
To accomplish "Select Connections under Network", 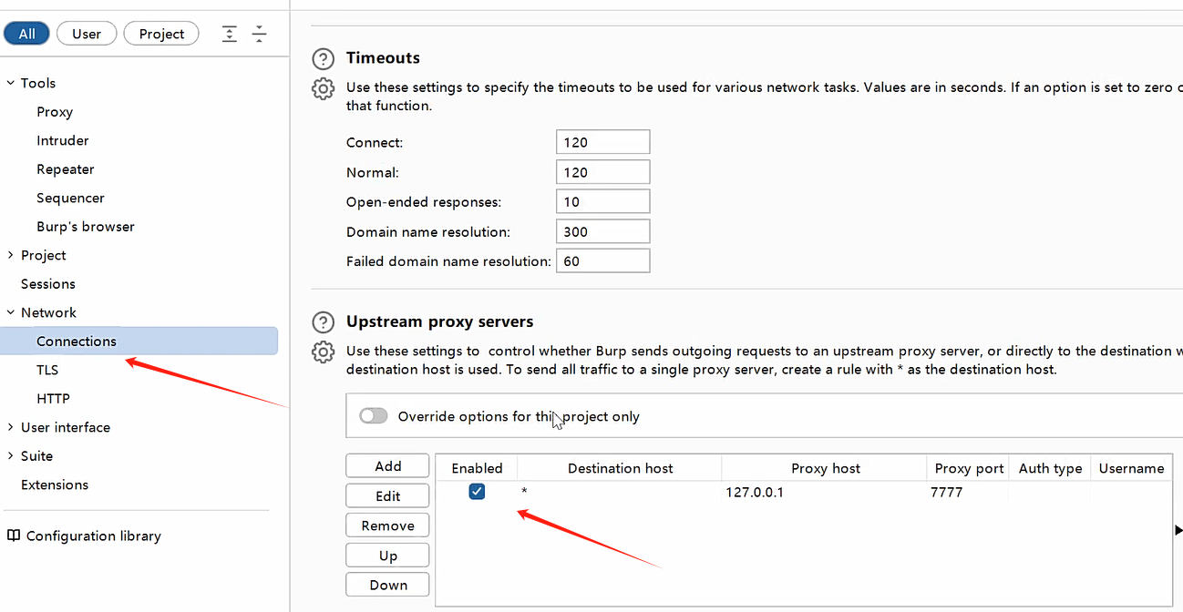I will click(x=139, y=342).
